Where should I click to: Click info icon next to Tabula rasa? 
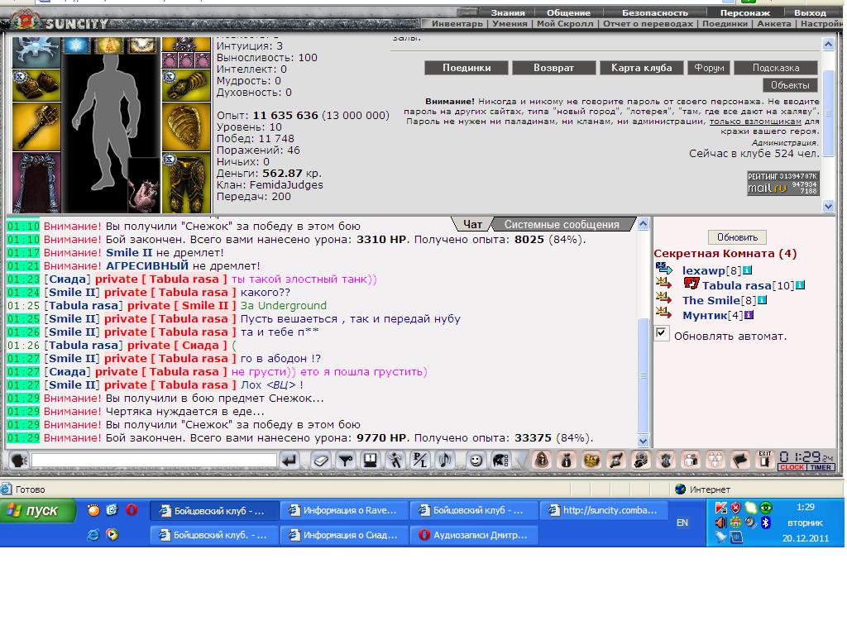(800, 285)
